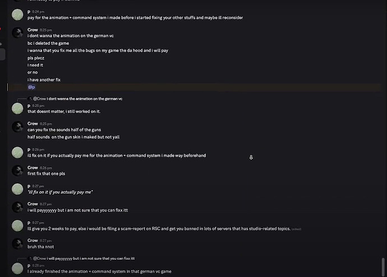Viewport: 387px width, 277px height.
Task: Jump to replied message 'i dont wanna the animation'
Action: click(x=84, y=98)
